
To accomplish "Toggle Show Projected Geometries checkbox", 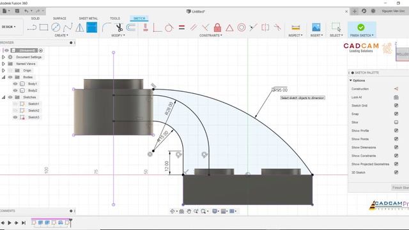I will click(396, 164).
